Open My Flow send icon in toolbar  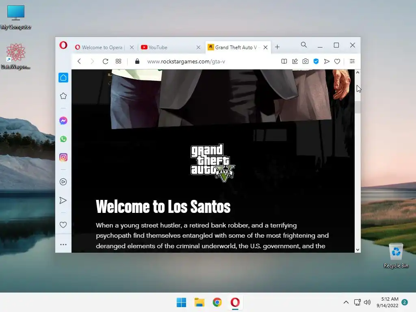pyautogui.click(x=327, y=61)
